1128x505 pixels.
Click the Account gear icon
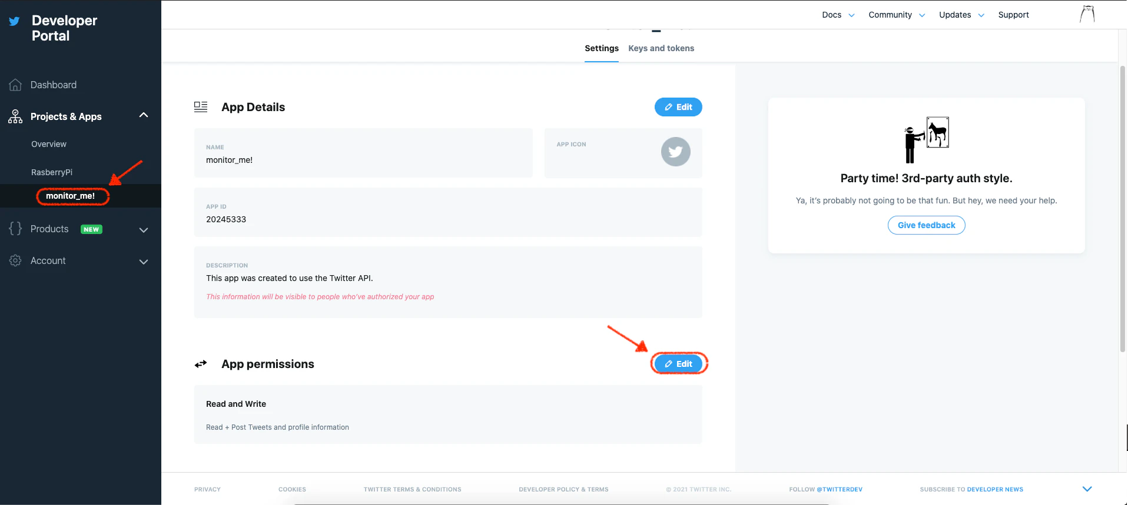pos(15,260)
